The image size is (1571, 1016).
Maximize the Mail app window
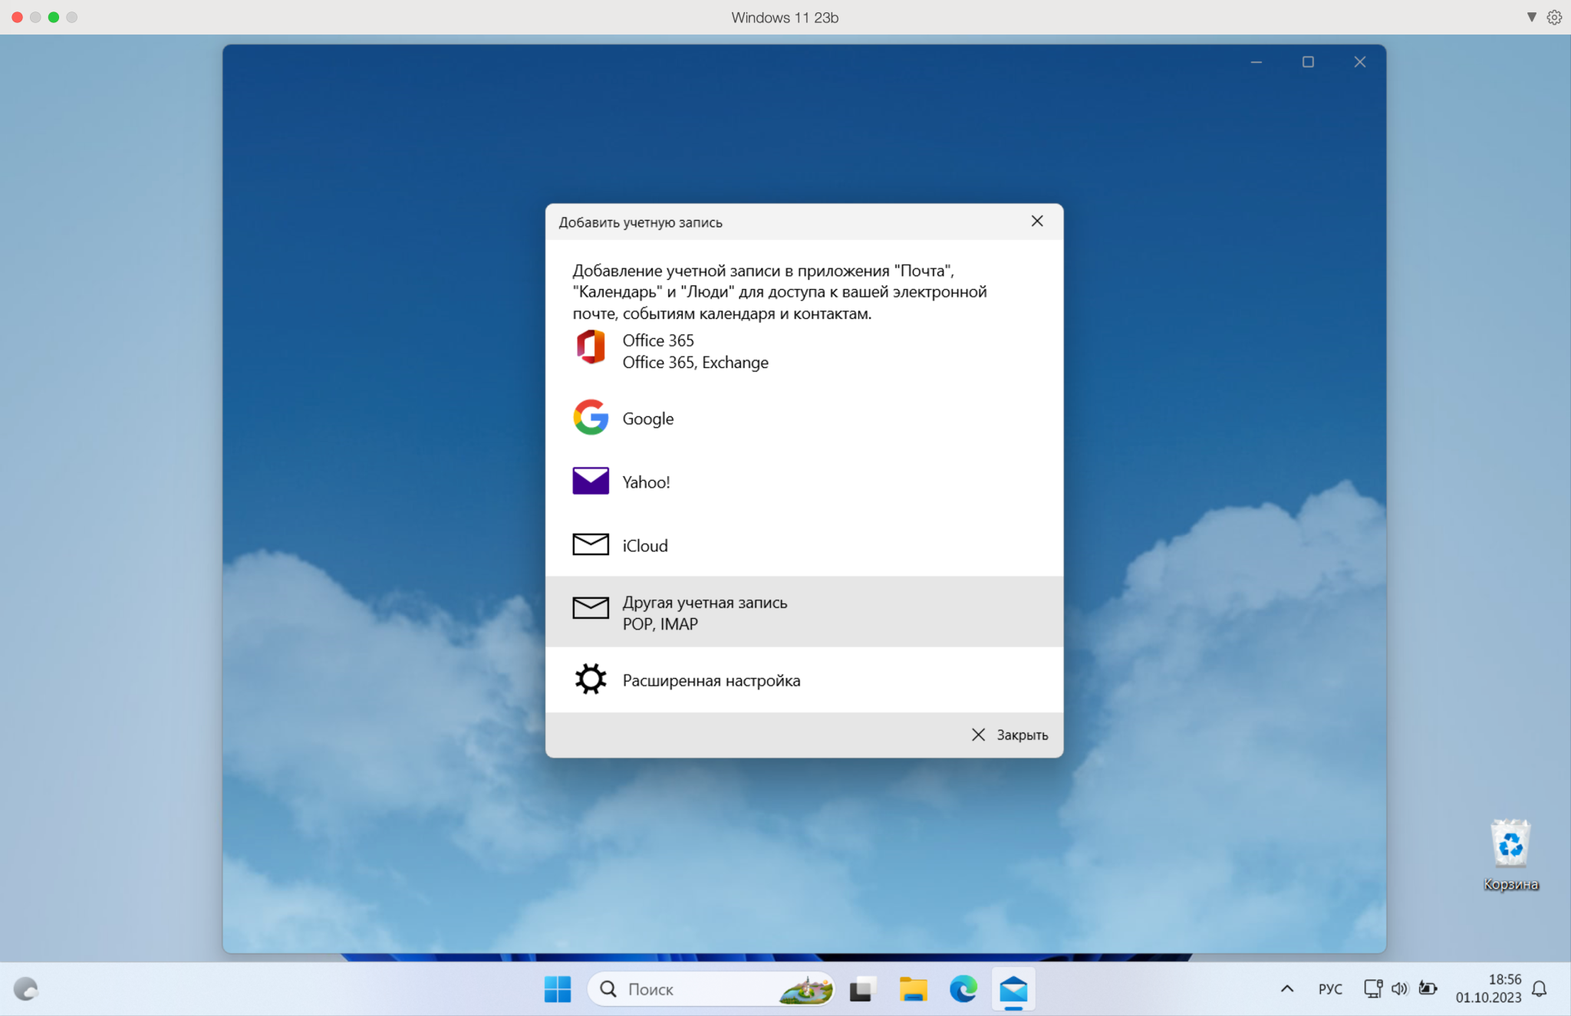[x=1308, y=62]
